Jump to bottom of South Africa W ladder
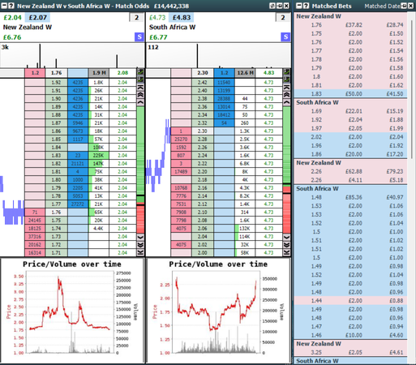Viewport: 416px width, 365px height. coord(287,252)
